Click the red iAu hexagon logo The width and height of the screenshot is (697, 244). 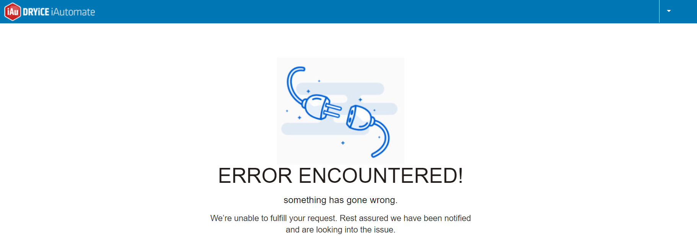point(13,11)
